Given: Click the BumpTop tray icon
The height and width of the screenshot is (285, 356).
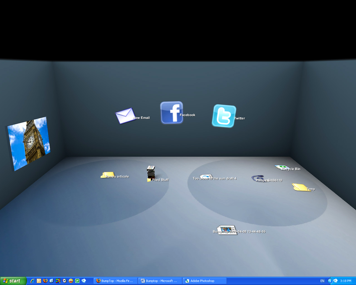Looking at the screenshot, I should 335,281.
